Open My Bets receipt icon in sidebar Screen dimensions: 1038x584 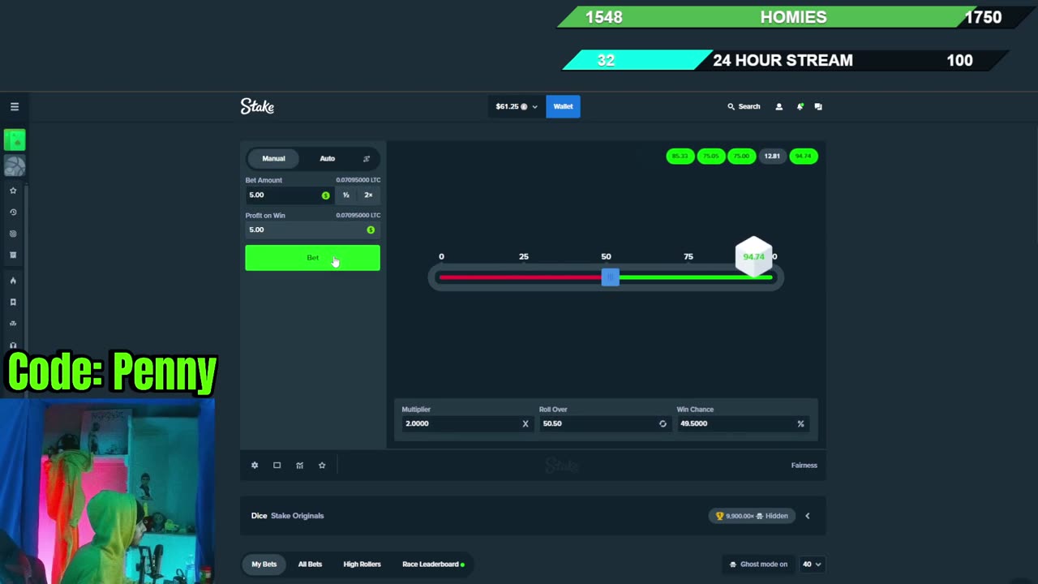(13, 255)
